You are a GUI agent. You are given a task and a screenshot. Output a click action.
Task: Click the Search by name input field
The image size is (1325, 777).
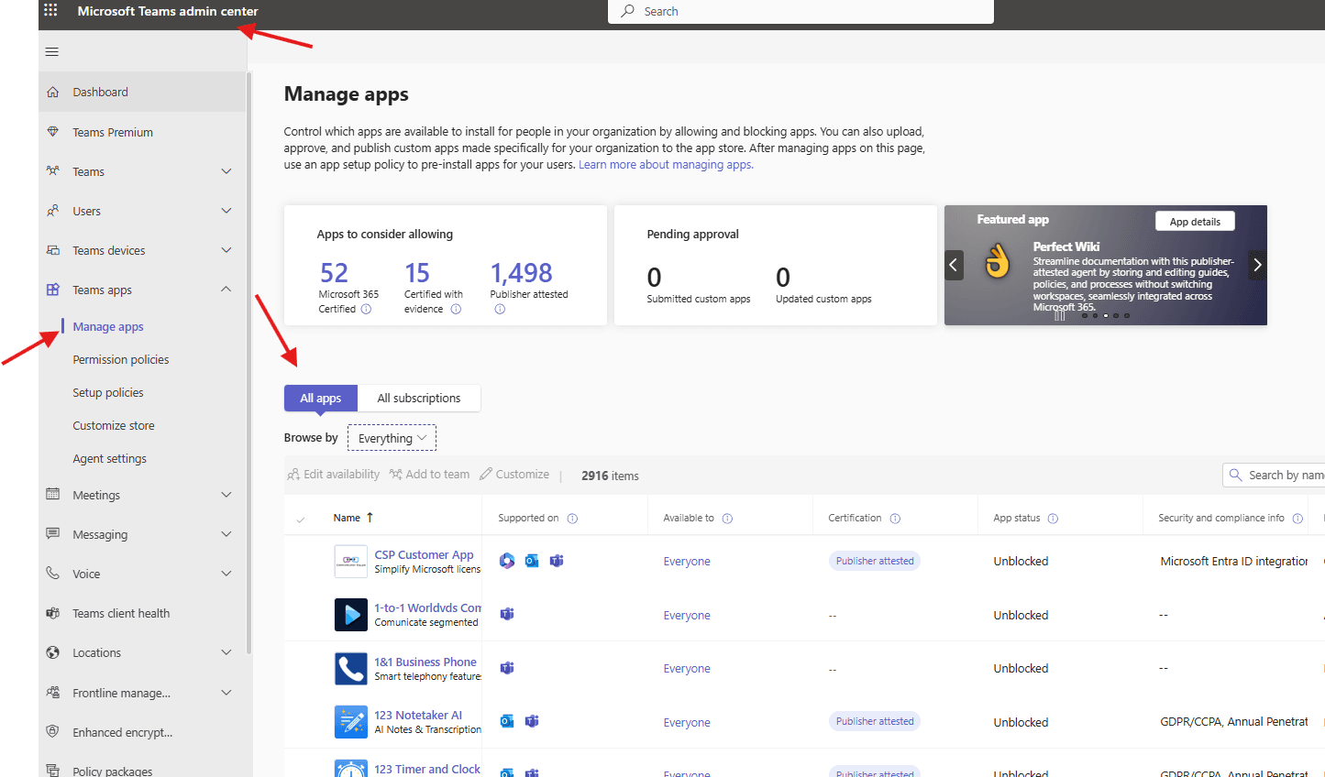click(1284, 475)
